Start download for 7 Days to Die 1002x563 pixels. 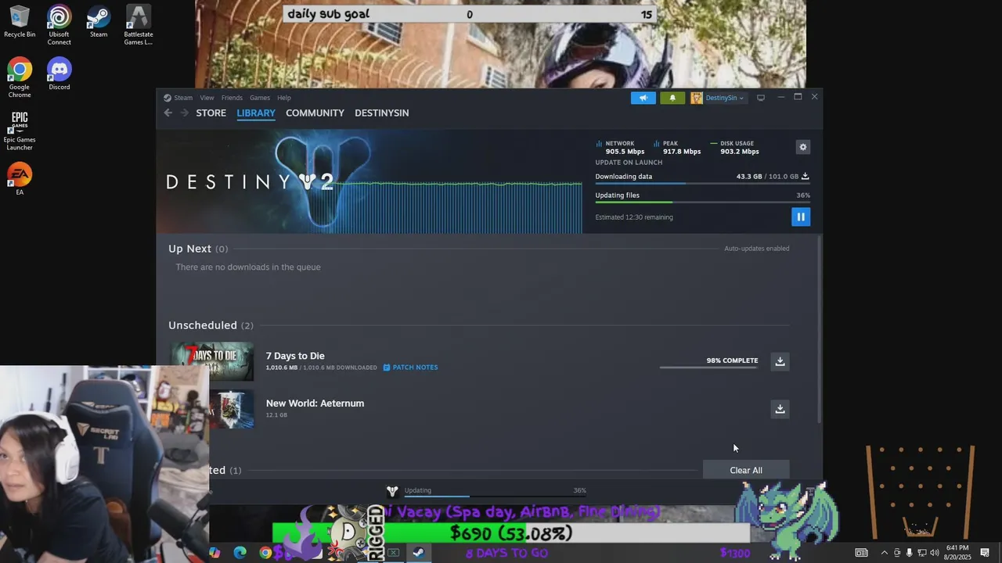(x=780, y=361)
